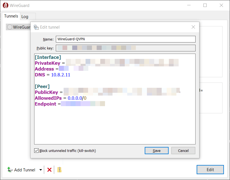Image resolution: width=230 pixels, height=180 pixels.
Task: Click the zip archive icon to export tunnels
Action: [59, 170]
